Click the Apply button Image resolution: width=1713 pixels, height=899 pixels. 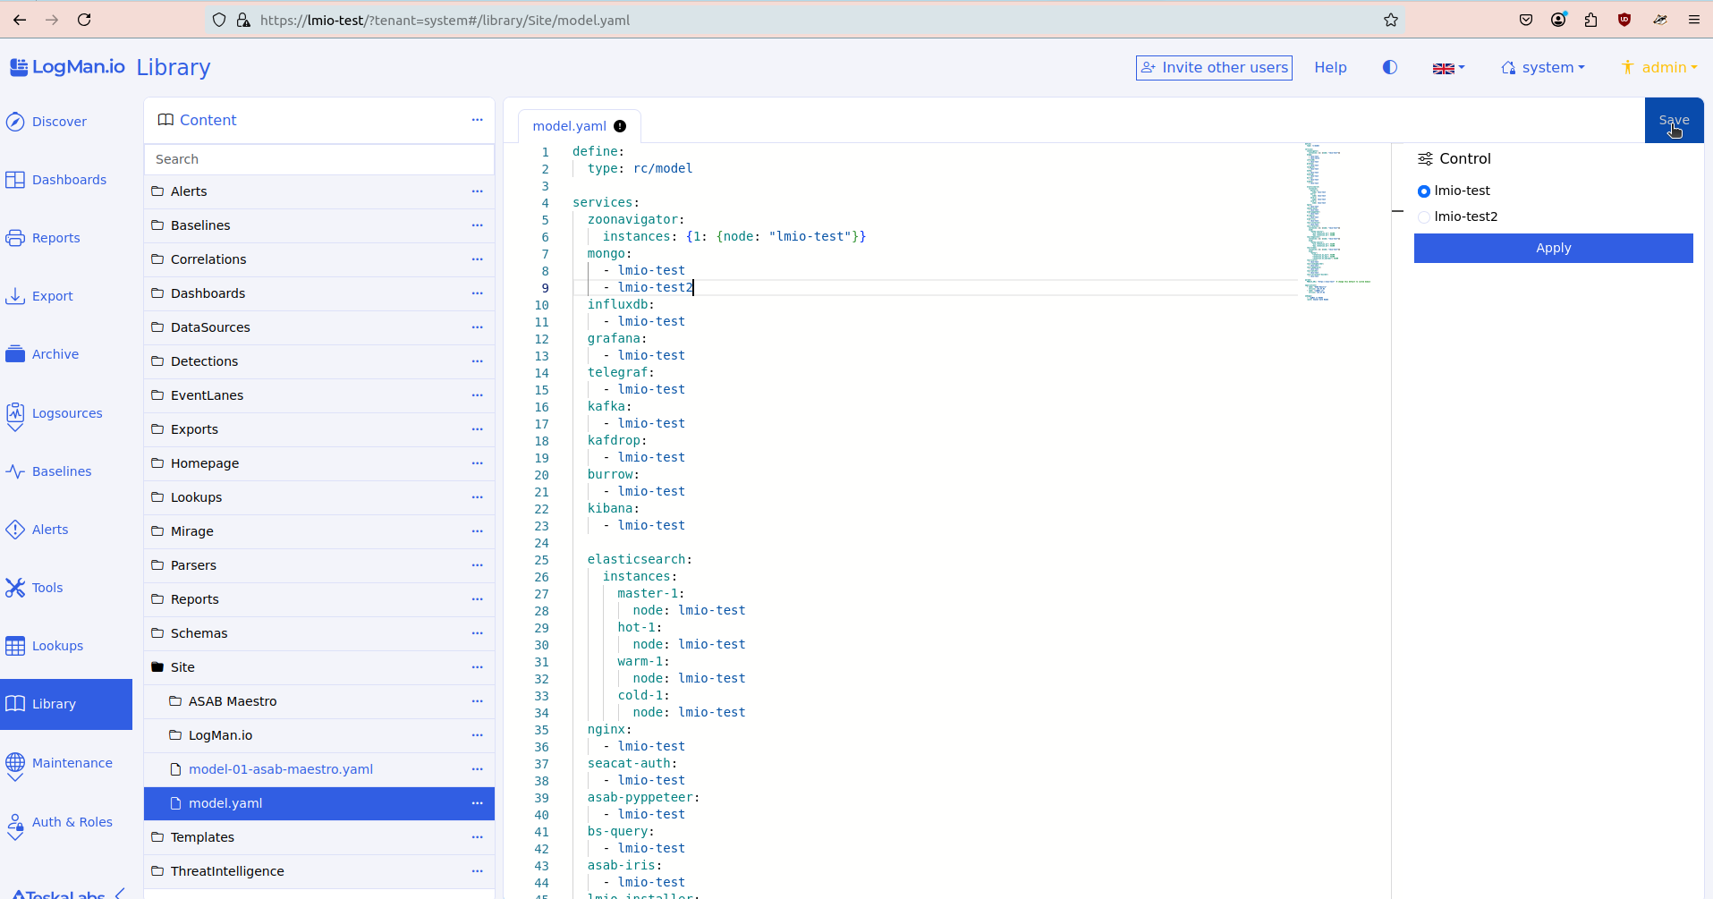[x=1553, y=249]
